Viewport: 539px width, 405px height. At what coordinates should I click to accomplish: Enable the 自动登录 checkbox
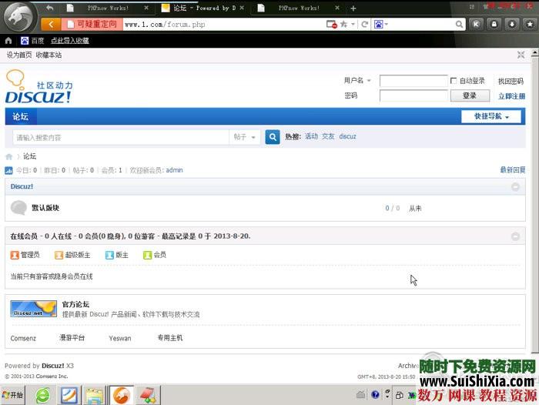(454, 81)
